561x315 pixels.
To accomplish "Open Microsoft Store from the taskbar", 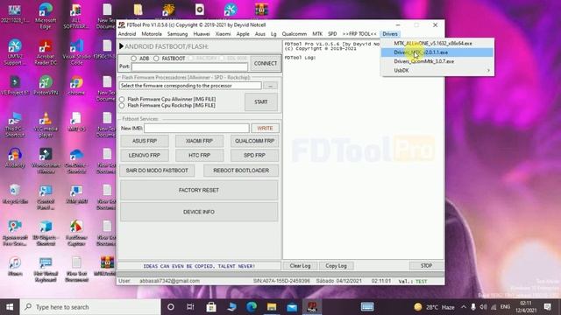I will pyautogui.click(x=211, y=307).
